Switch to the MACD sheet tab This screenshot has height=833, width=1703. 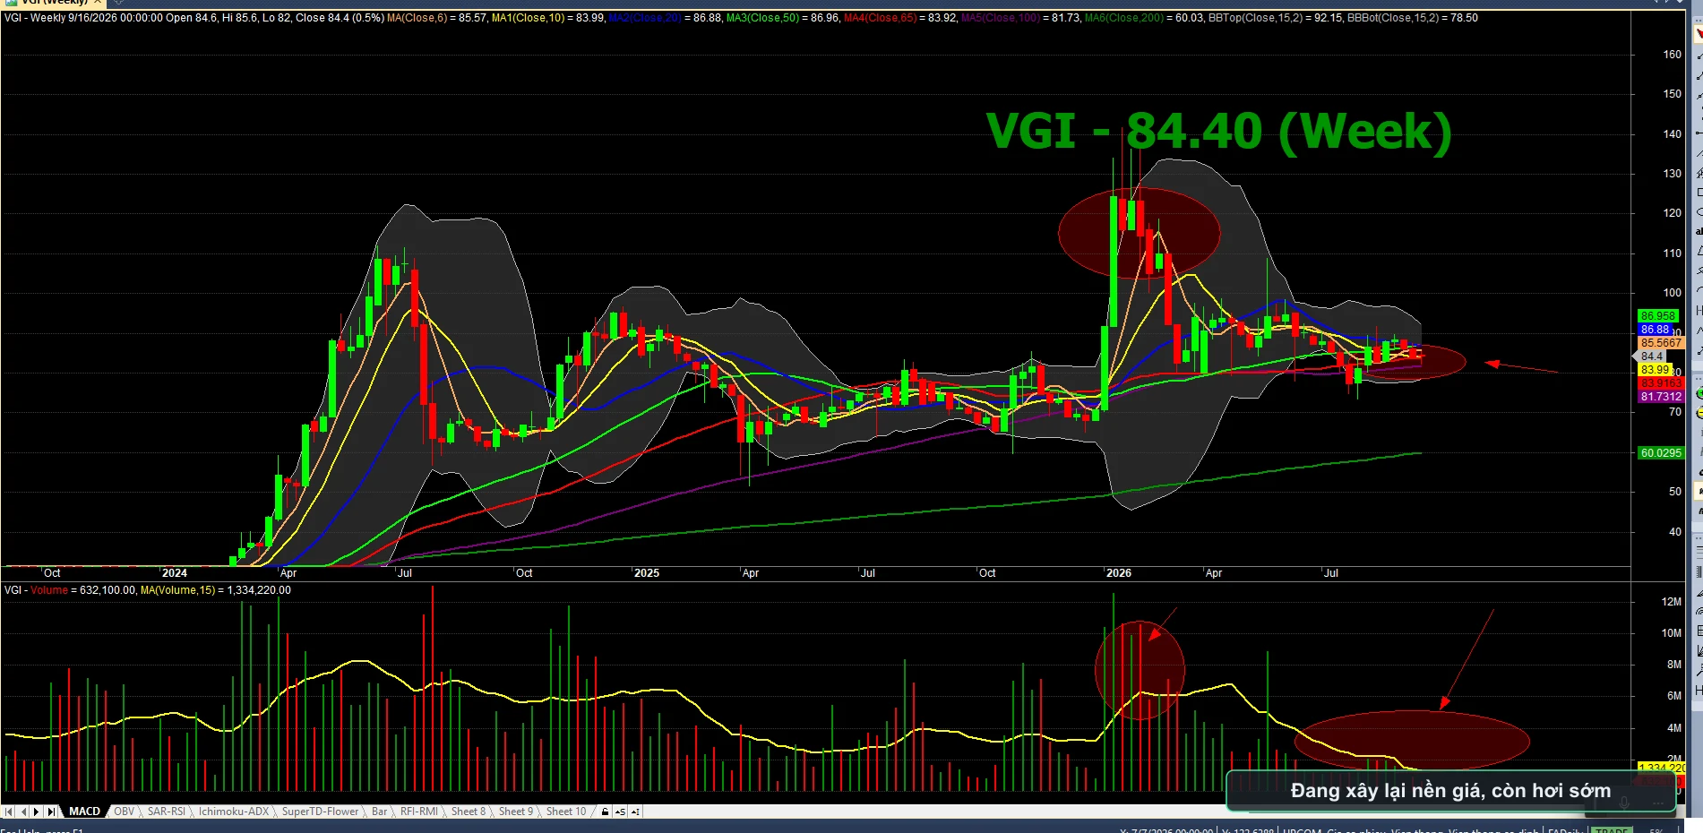coord(85,812)
